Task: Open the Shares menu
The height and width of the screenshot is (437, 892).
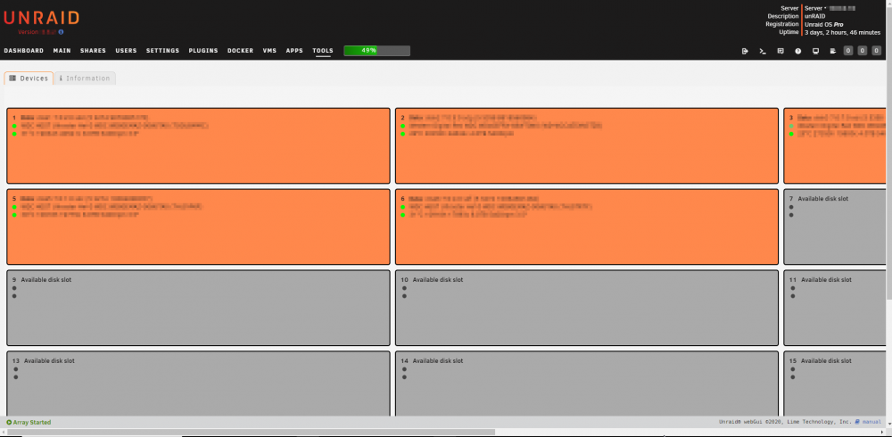Action: 93,51
